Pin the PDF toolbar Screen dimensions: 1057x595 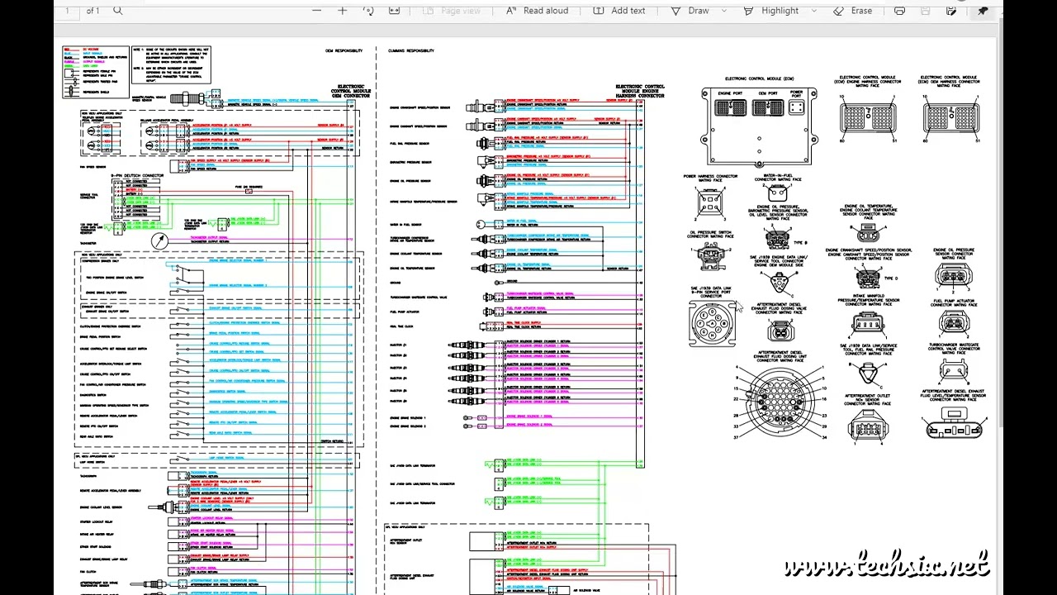[983, 10]
